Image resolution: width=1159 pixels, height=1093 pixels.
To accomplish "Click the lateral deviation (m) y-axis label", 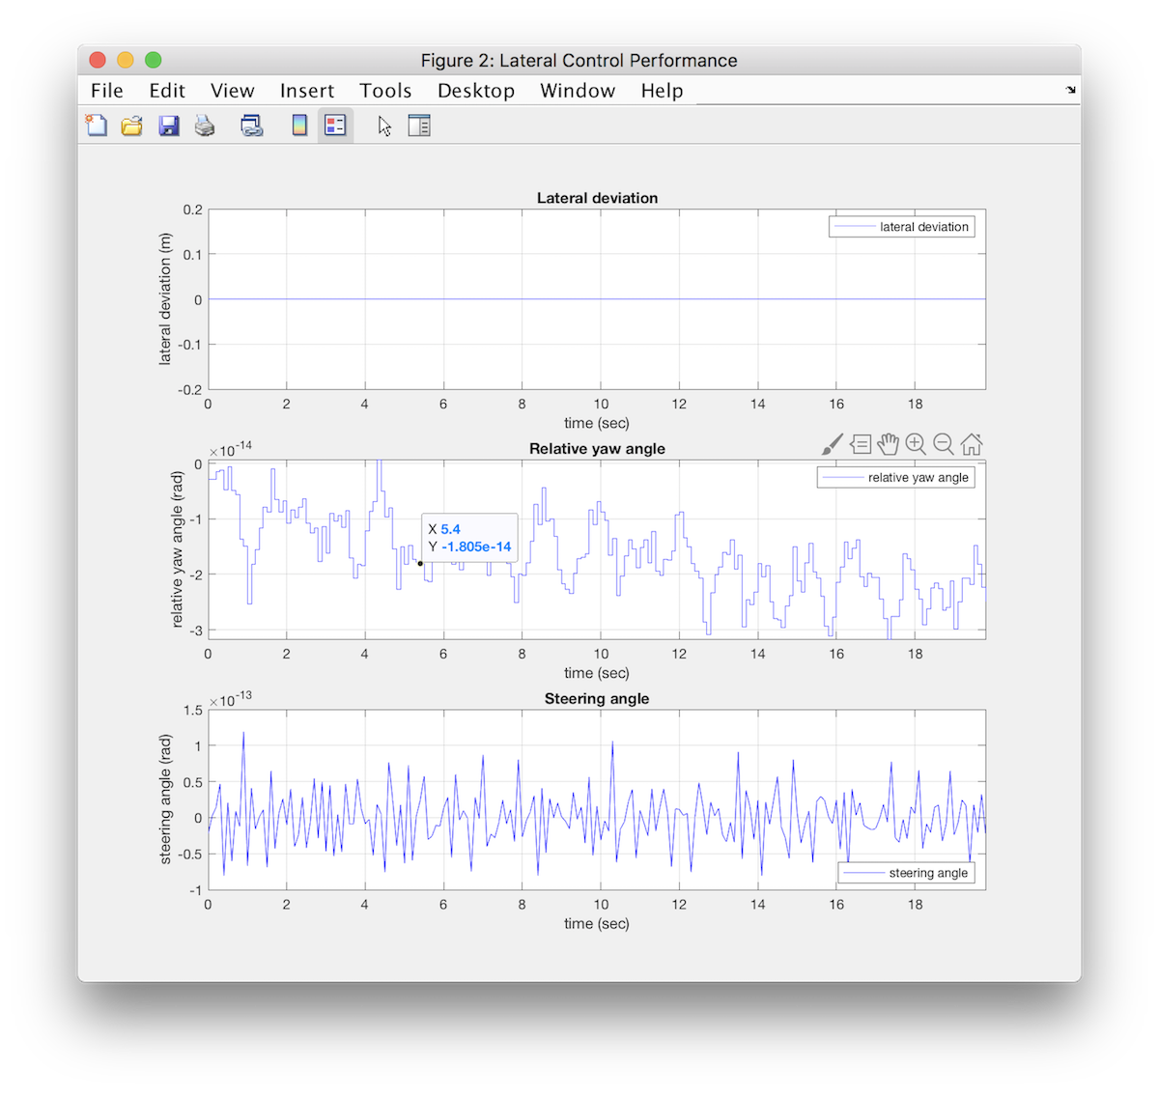I will [165, 299].
